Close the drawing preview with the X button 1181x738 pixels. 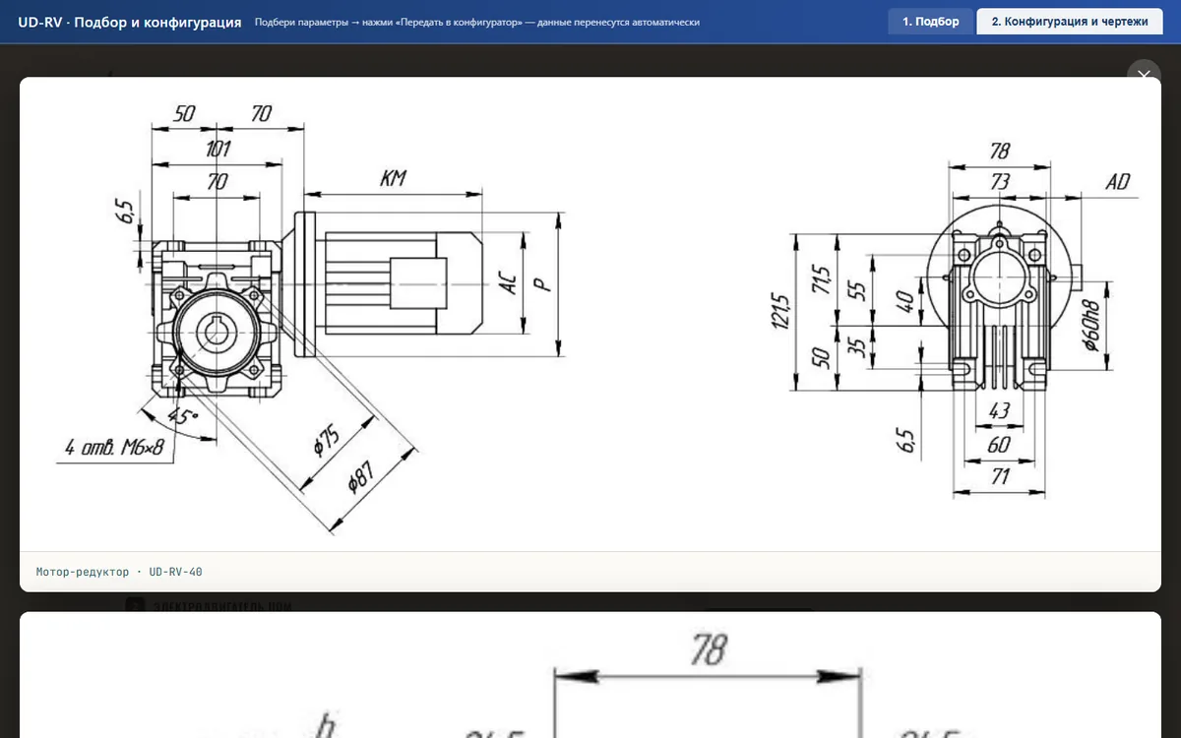1144,76
